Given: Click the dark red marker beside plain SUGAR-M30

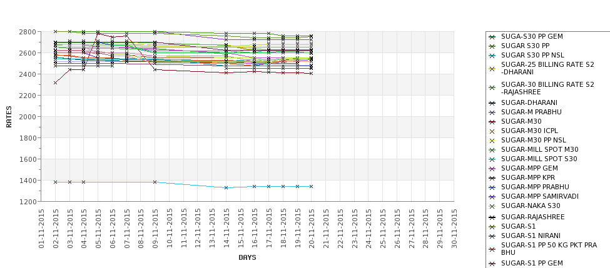Looking at the screenshot, I should pos(492,122).
